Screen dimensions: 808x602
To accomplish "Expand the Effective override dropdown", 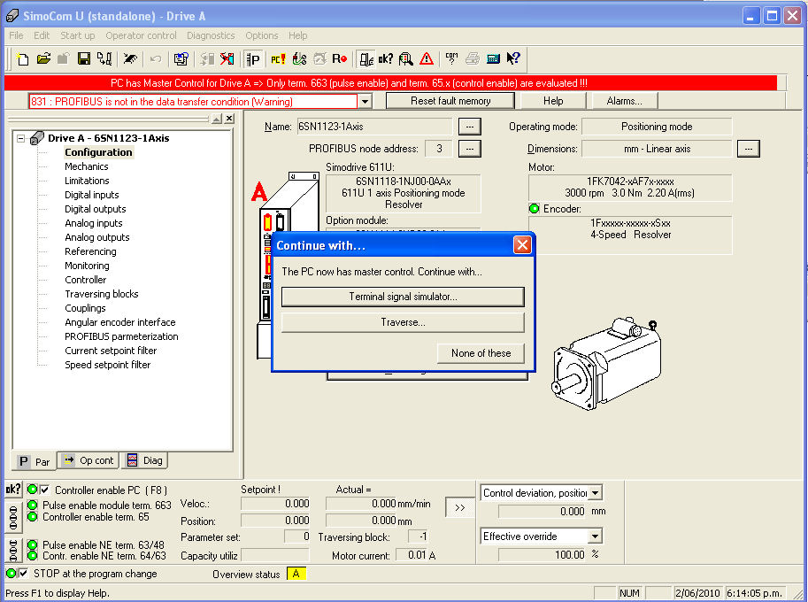I will tap(595, 536).
